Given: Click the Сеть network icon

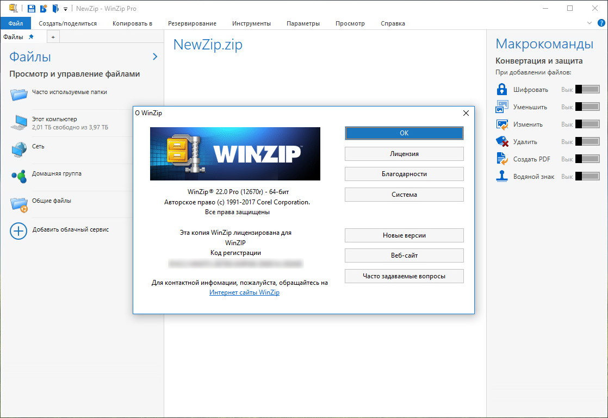Looking at the screenshot, I should (18, 149).
